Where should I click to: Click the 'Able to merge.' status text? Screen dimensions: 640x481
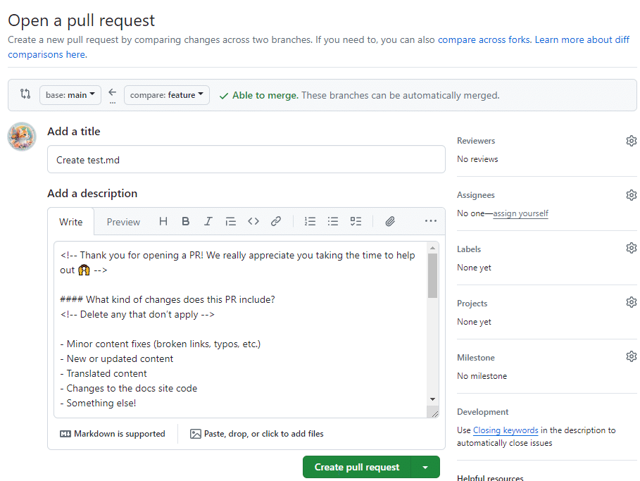pos(265,95)
